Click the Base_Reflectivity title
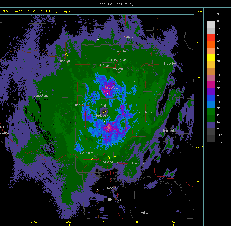231x226 pixels. pyautogui.click(x=115, y=4)
